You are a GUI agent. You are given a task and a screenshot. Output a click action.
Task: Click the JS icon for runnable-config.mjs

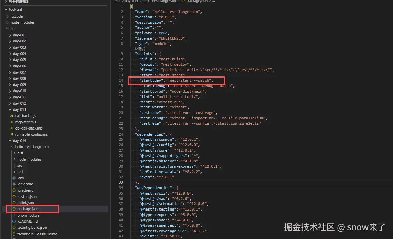point(12,134)
